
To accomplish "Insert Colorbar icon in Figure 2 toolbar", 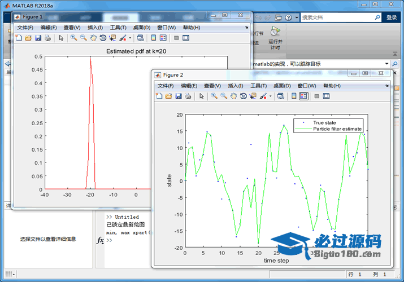I will coord(294,96).
